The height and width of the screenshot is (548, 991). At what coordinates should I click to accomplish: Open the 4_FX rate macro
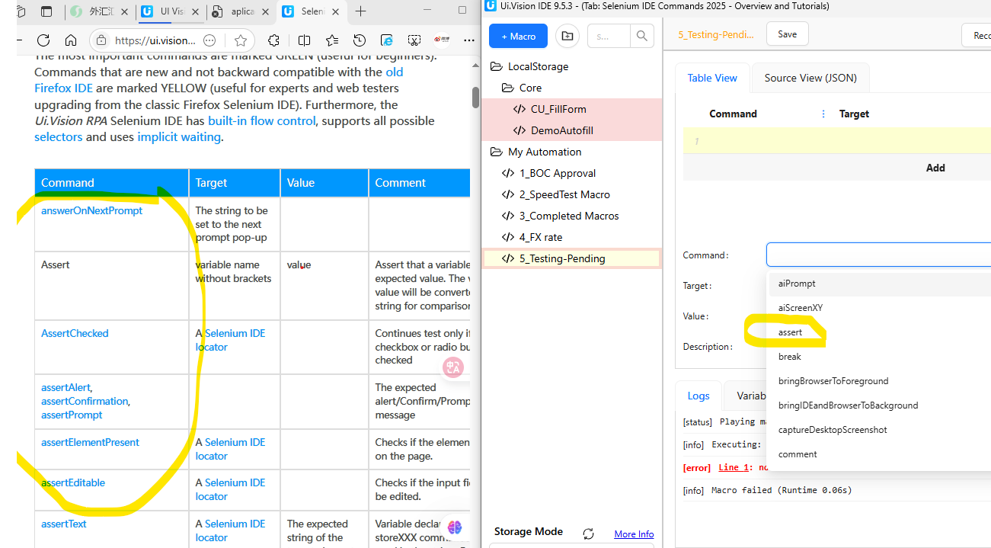click(x=571, y=237)
